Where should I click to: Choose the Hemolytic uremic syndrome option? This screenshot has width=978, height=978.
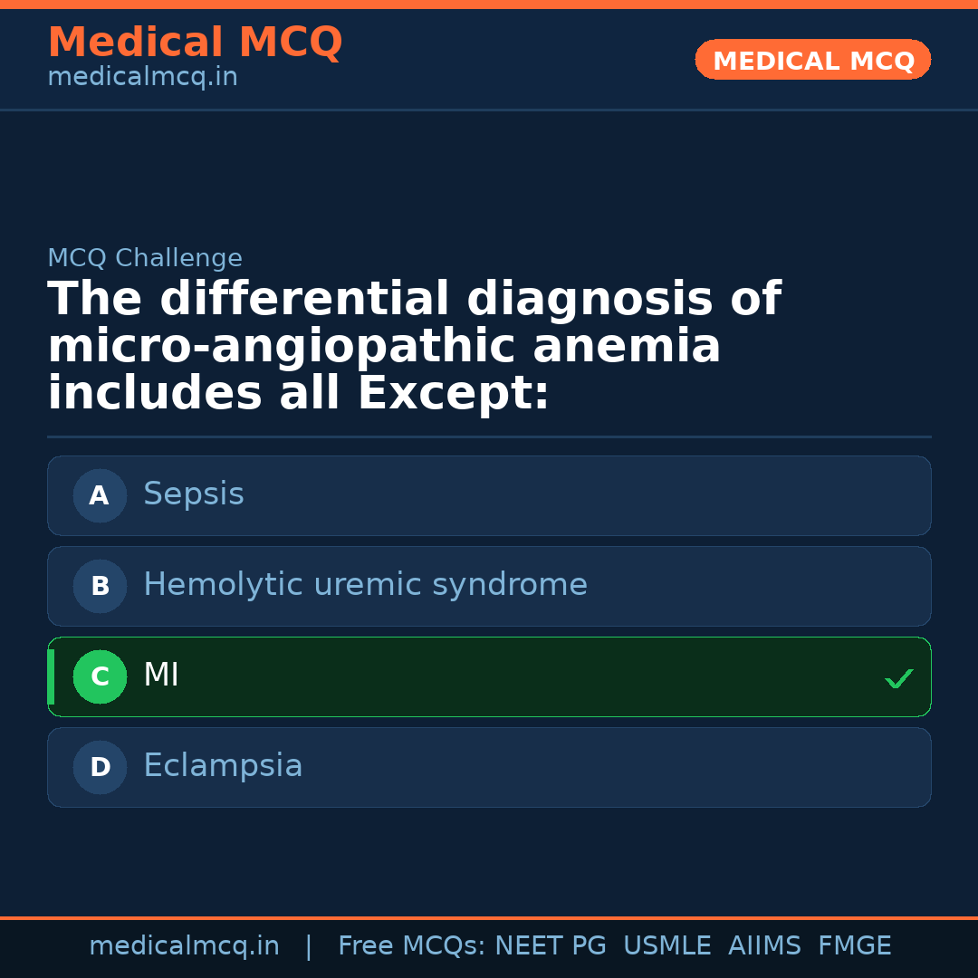(x=489, y=586)
